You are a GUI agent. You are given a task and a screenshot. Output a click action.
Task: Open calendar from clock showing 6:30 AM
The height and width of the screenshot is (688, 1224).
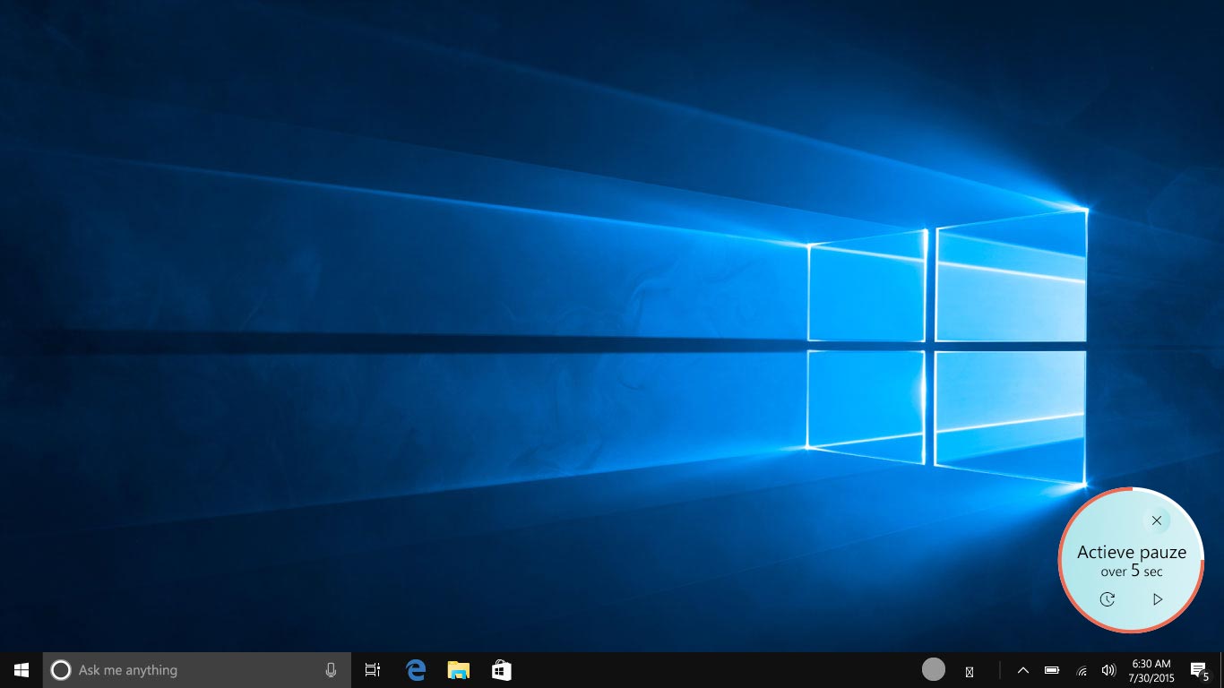pyautogui.click(x=1151, y=670)
